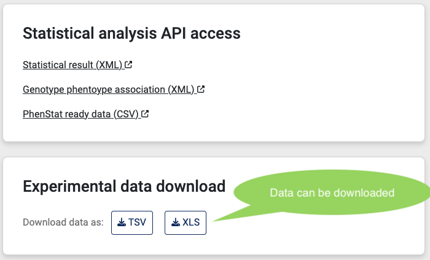Click external-link icon beside PhenStat ready data
Image resolution: width=430 pixels, height=260 pixels.
tap(145, 114)
